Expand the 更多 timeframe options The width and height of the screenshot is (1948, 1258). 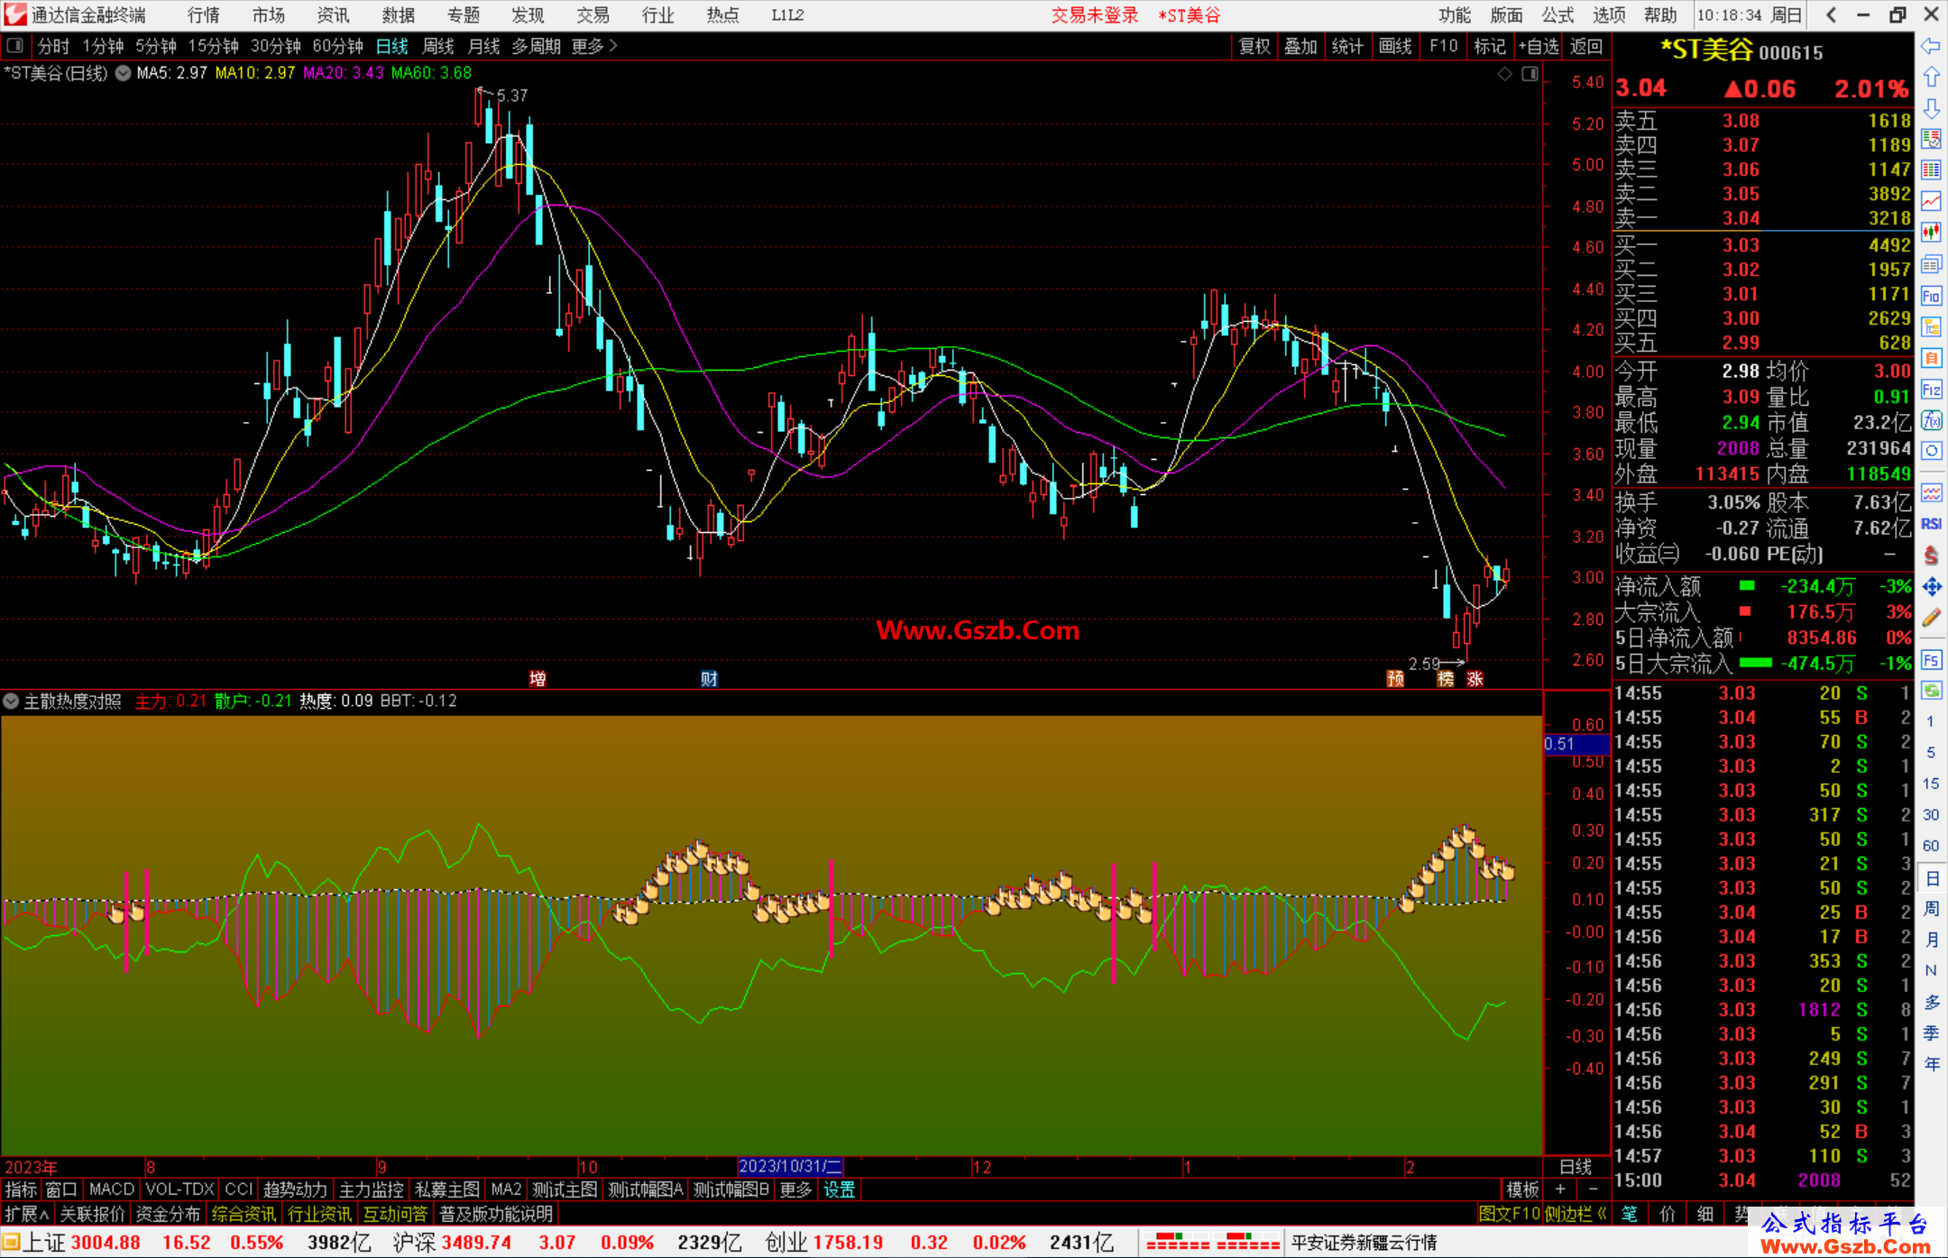(594, 46)
